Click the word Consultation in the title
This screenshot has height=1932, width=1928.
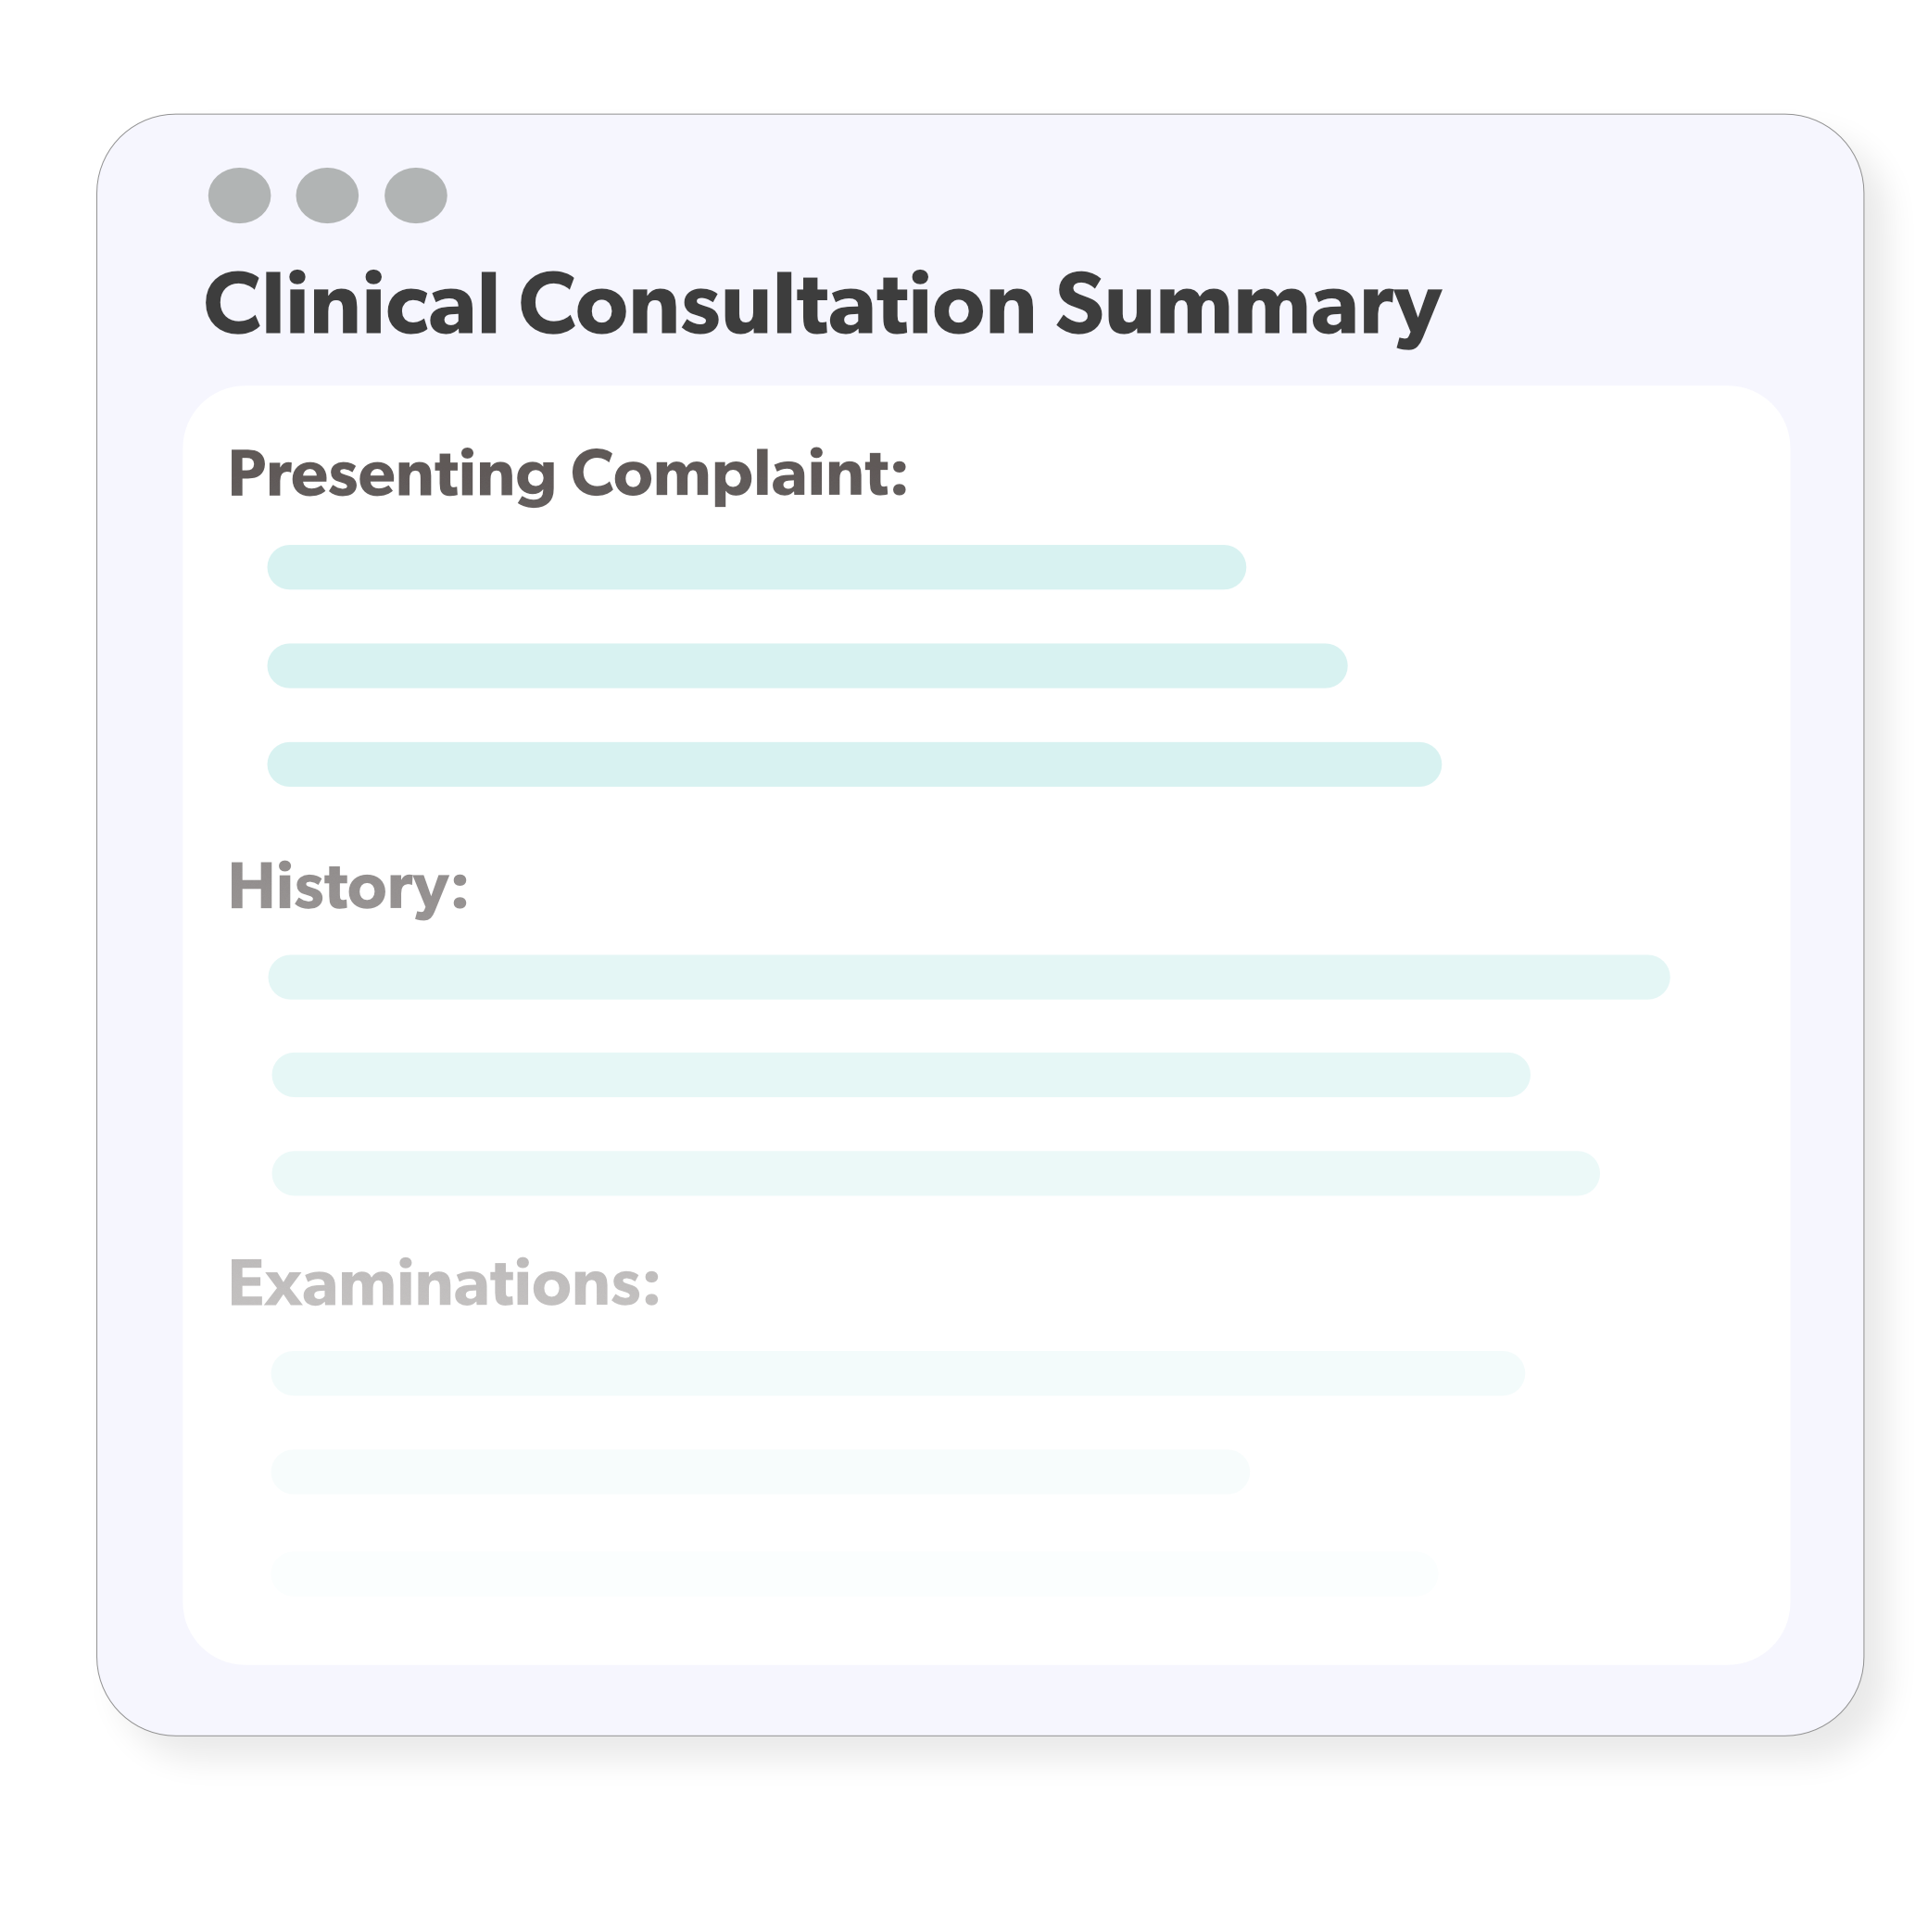click(776, 305)
